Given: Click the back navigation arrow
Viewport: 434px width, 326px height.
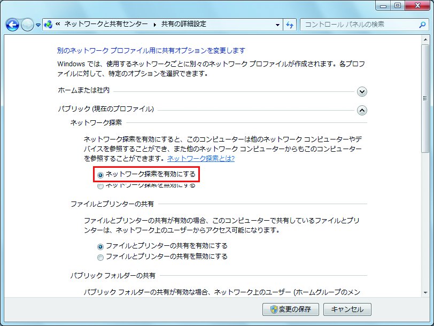Looking at the screenshot, I should tap(12, 25).
